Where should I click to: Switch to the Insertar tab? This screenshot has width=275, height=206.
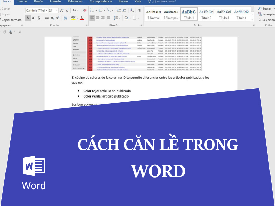(22, 1)
